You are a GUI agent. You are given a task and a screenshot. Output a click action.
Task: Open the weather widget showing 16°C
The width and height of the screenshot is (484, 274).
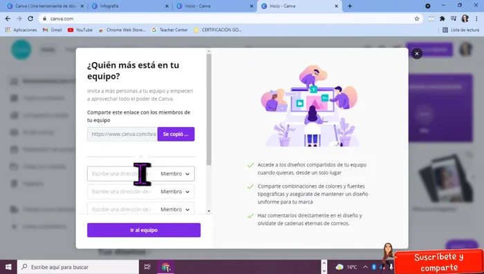[x=346, y=267]
